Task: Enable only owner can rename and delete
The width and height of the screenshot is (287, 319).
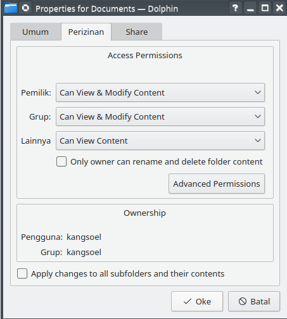Action: [x=61, y=161]
